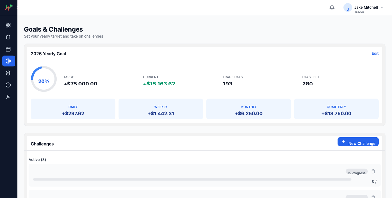Expand the sidebar using the top arrow

pyautogui.click(x=17, y=8)
